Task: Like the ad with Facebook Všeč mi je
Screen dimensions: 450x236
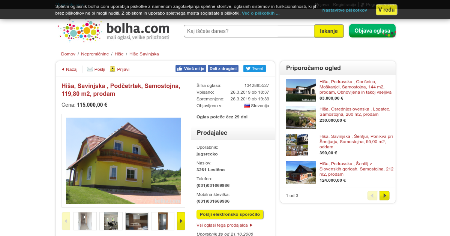Action: coord(191,69)
